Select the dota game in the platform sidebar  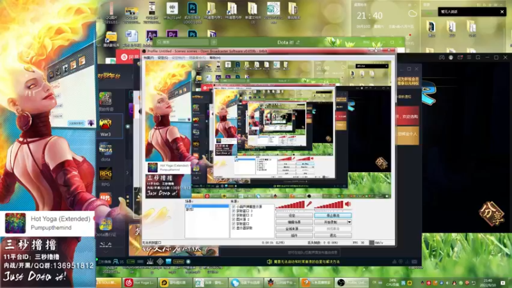106,152
